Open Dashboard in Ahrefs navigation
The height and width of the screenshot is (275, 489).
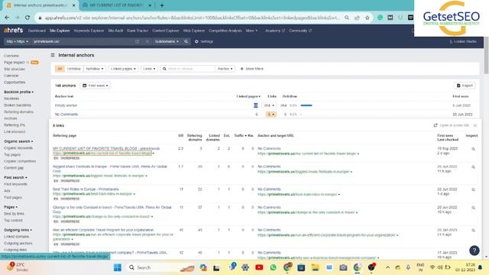(37, 31)
